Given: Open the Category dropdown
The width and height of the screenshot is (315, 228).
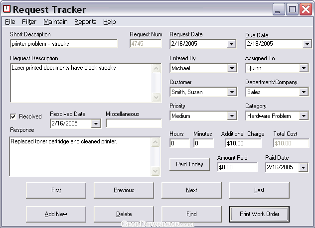Looking at the screenshot, I should [x=304, y=116].
